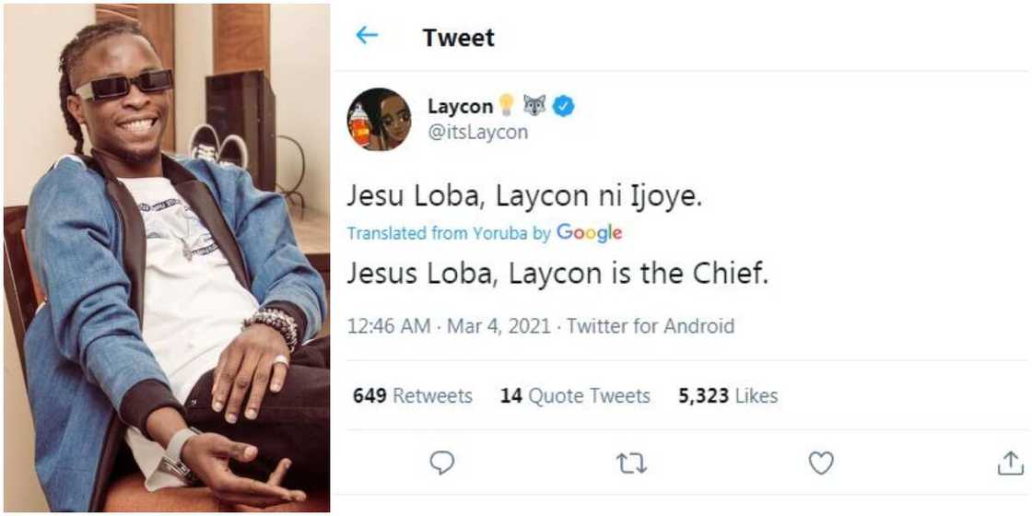
Task: Click the back arrow icon
Action: (367, 36)
